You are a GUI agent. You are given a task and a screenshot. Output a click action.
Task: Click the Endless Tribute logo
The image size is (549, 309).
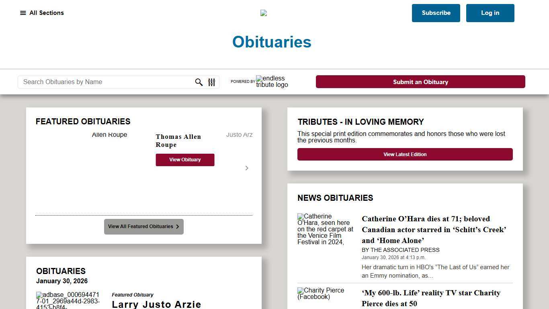(x=272, y=82)
